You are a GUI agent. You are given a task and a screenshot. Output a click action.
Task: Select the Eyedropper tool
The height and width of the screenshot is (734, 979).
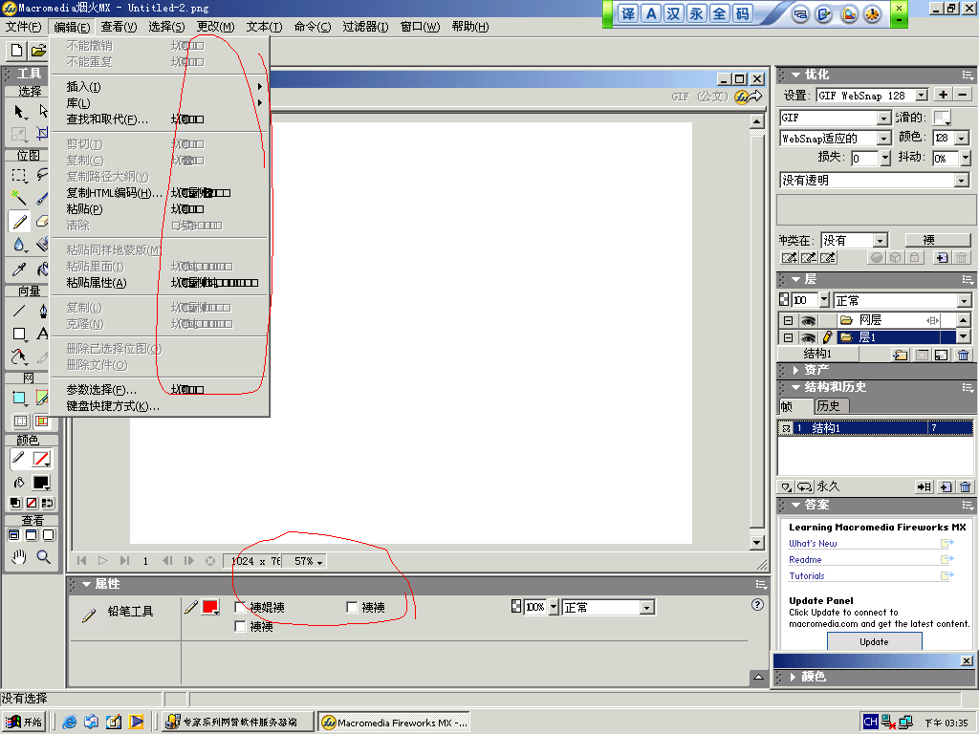(18, 270)
